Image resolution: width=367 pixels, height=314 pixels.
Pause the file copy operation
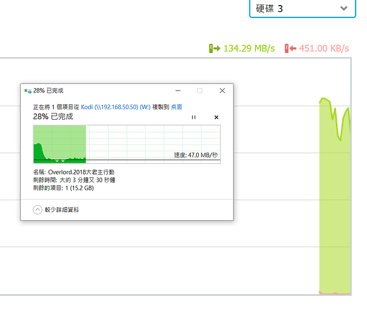point(193,117)
